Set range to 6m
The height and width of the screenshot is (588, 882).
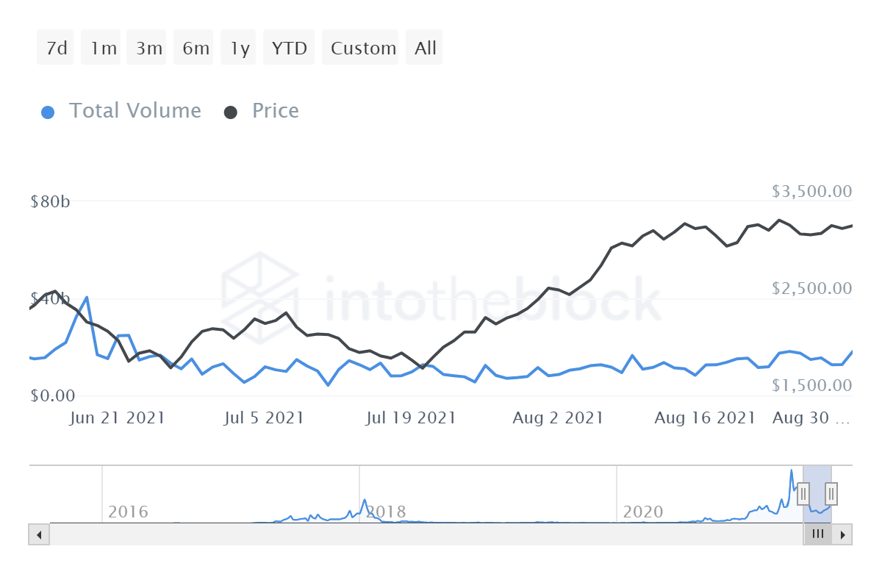pos(196,48)
